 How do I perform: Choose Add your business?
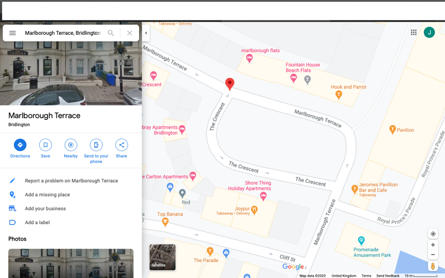pos(45,208)
